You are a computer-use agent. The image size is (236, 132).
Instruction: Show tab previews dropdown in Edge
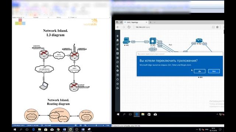(155, 22)
